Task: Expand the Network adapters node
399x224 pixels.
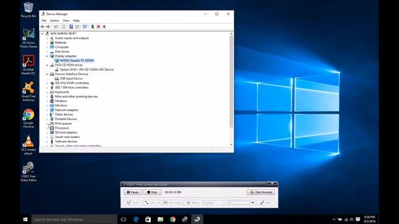Action: point(47,110)
